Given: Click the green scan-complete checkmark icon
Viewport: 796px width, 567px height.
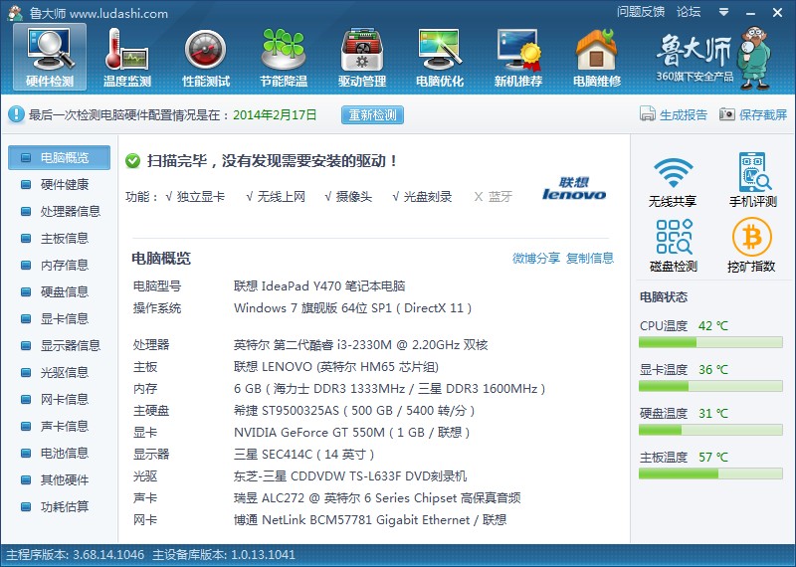Looking at the screenshot, I should click(132, 161).
